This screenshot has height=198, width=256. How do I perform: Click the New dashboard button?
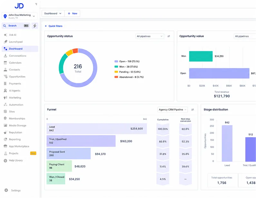(72, 14)
